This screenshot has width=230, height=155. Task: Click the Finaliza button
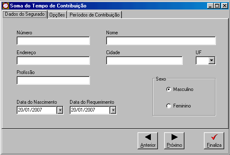point(214,141)
